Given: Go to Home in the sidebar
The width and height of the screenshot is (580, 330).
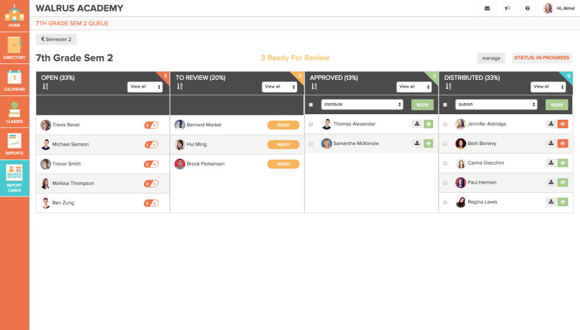Looking at the screenshot, I should (14, 16).
